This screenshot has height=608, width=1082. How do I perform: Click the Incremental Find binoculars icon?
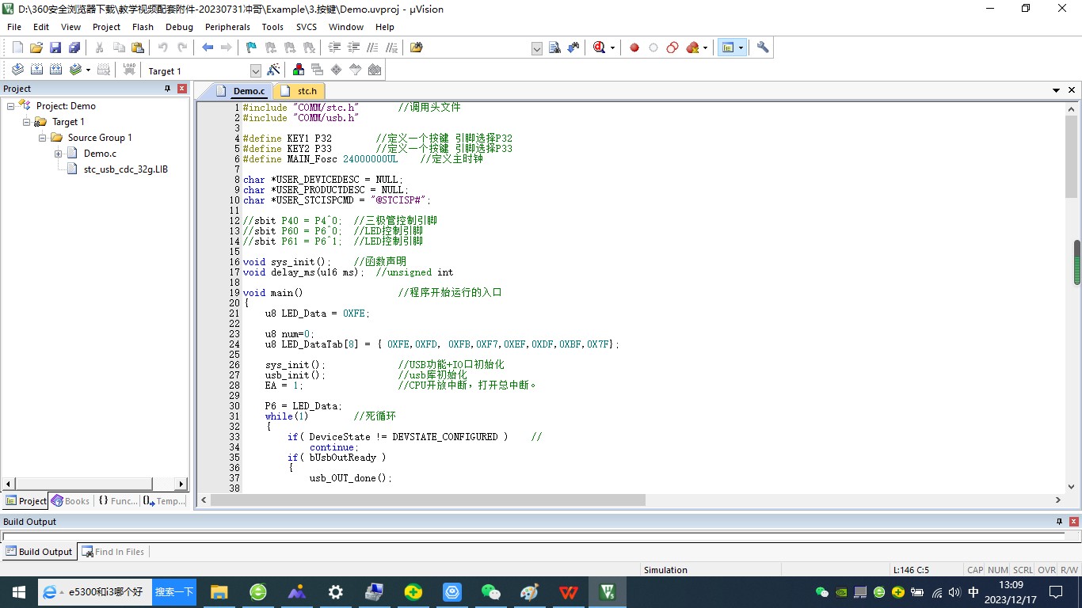point(573,47)
